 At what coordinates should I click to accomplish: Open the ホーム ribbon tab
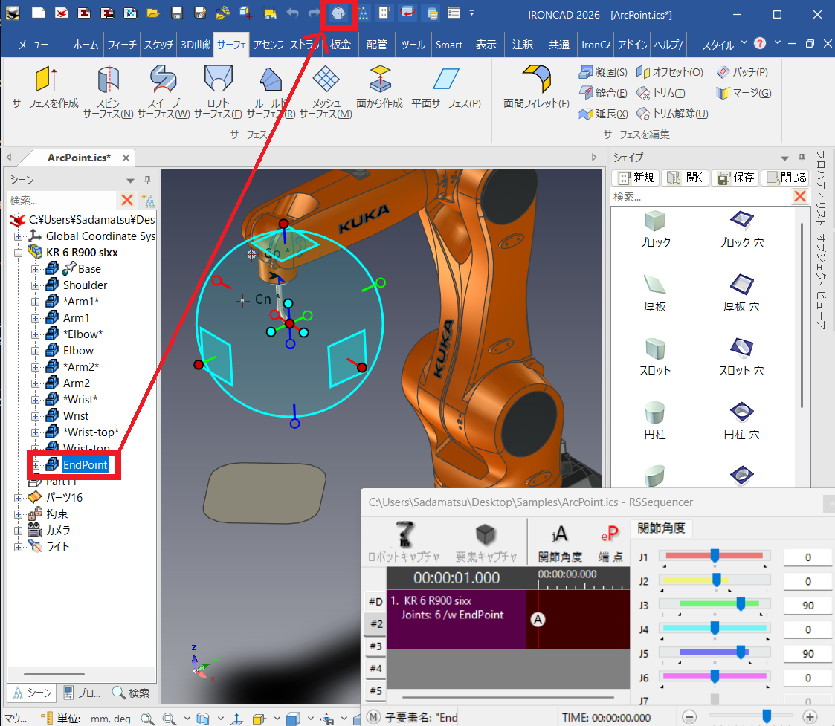coord(86,45)
